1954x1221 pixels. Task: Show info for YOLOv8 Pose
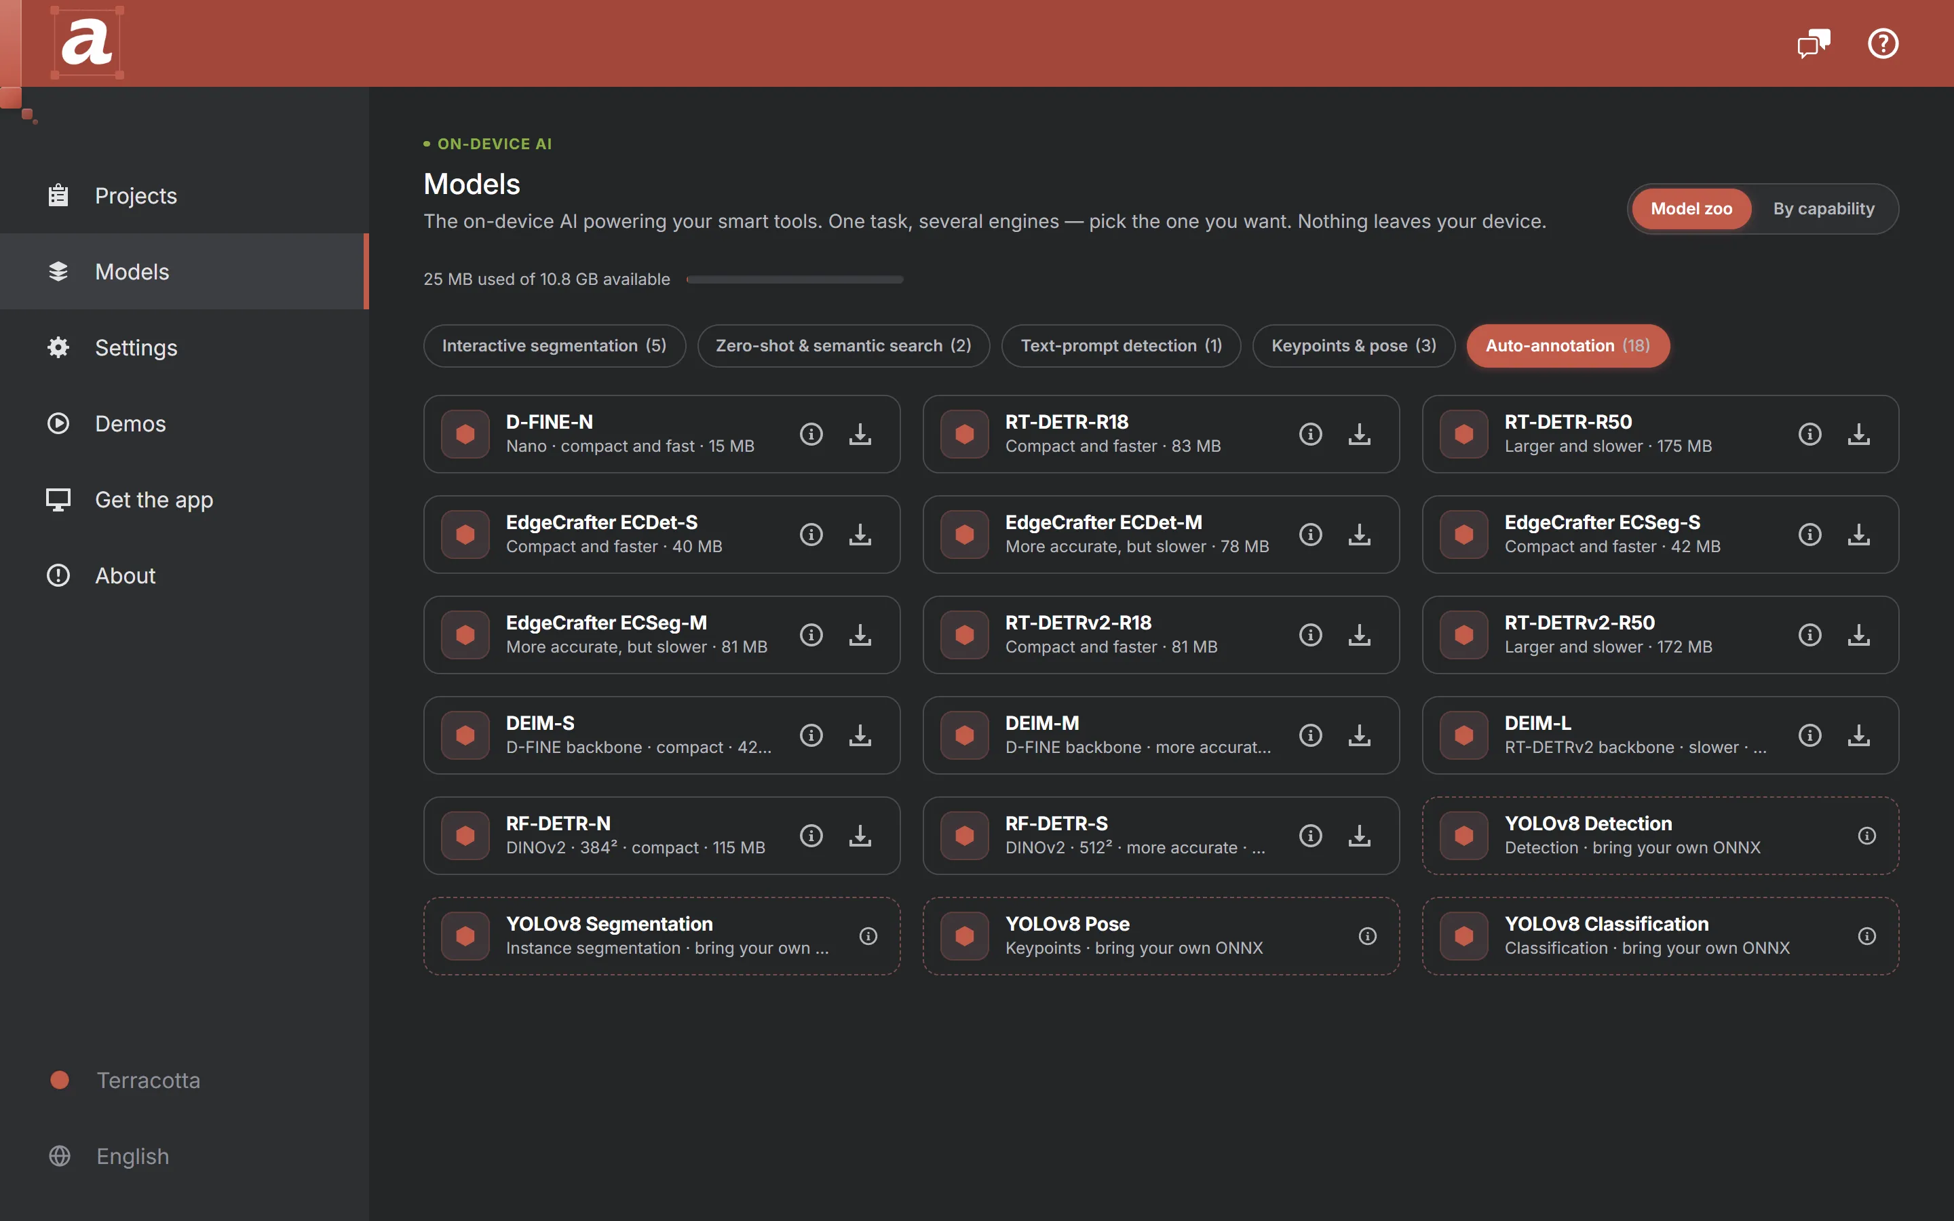pyautogui.click(x=1367, y=936)
